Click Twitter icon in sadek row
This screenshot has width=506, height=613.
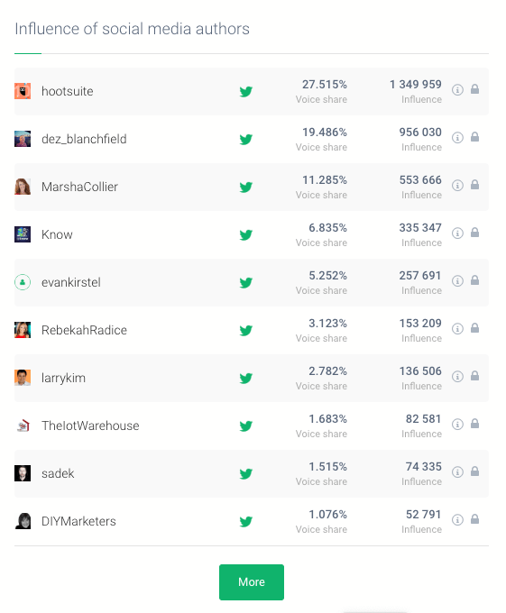(246, 474)
